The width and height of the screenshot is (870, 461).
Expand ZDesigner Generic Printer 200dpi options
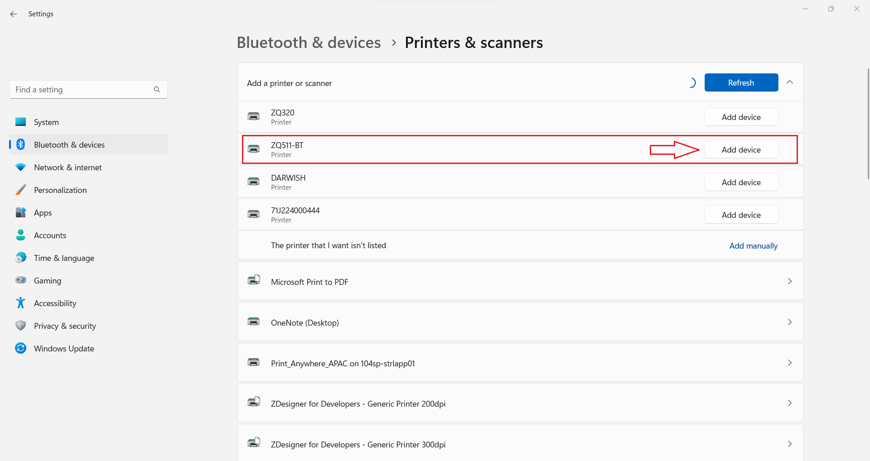tap(790, 403)
